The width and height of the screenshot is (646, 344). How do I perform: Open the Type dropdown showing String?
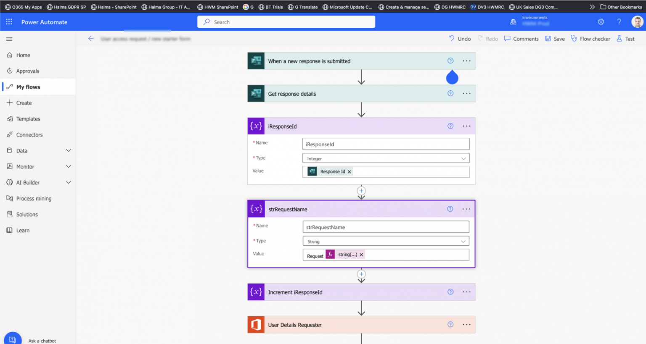click(x=463, y=241)
